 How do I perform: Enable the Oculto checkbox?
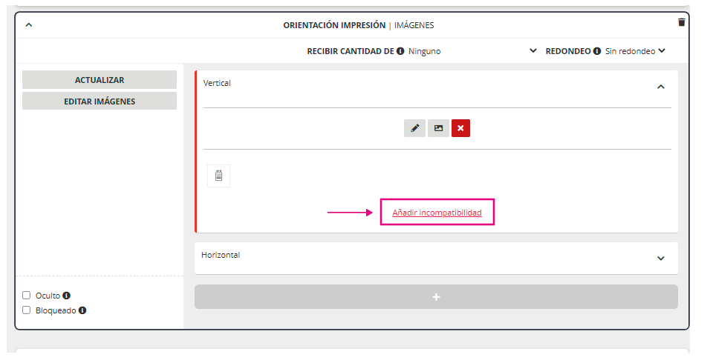pos(27,296)
